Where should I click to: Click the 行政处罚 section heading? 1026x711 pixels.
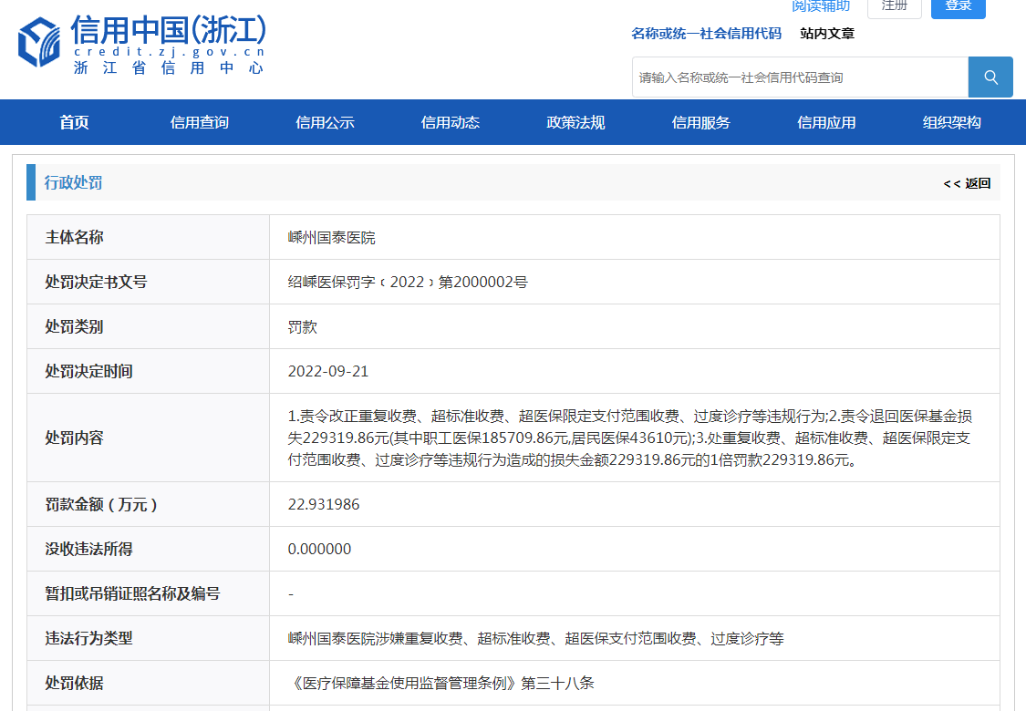pos(74,183)
